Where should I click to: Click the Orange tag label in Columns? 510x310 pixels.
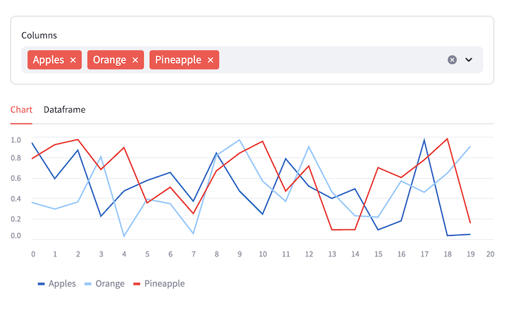pyautogui.click(x=109, y=60)
